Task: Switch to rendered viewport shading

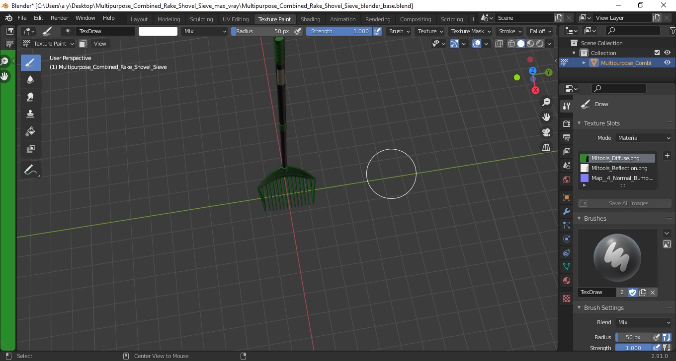Action: pos(540,44)
